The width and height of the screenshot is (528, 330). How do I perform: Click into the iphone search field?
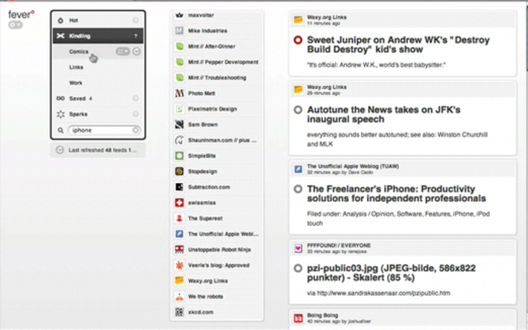pyautogui.click(x=101, y=130)
